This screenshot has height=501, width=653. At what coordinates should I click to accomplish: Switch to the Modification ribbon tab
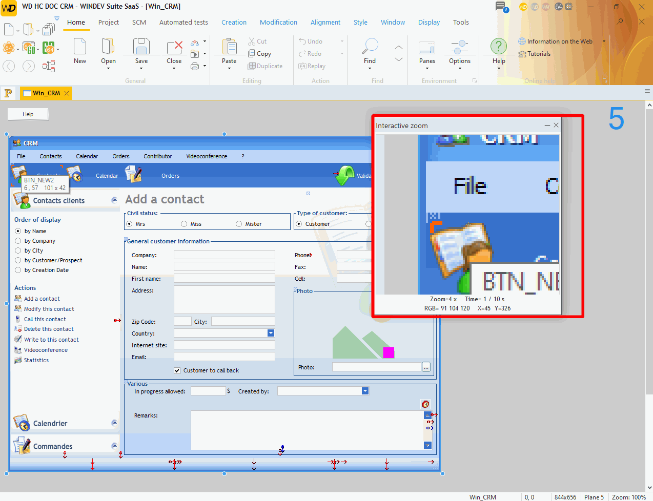tap(278, 22)
